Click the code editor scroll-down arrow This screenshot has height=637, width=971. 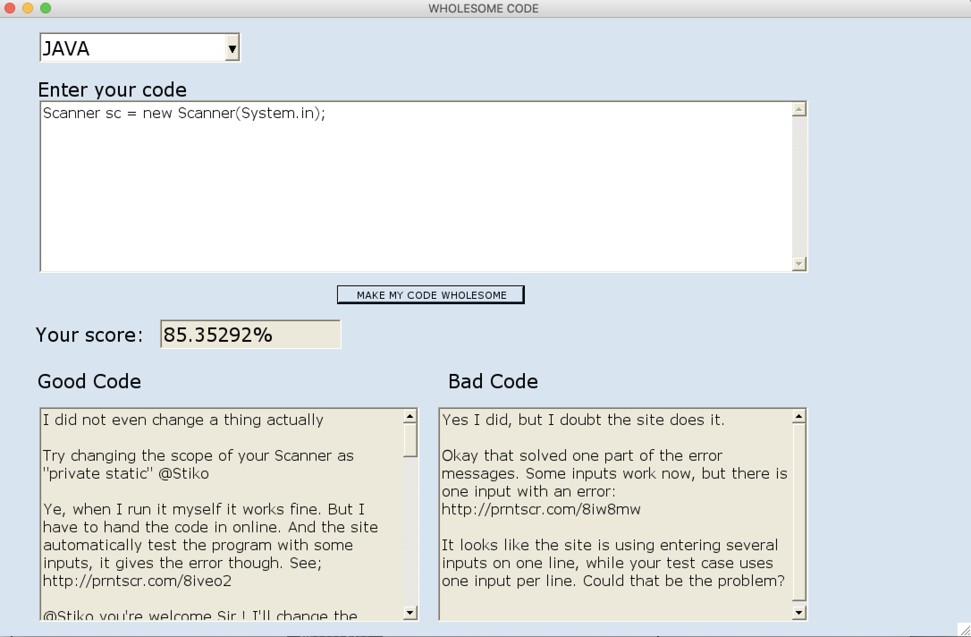(x=799, y=264)
